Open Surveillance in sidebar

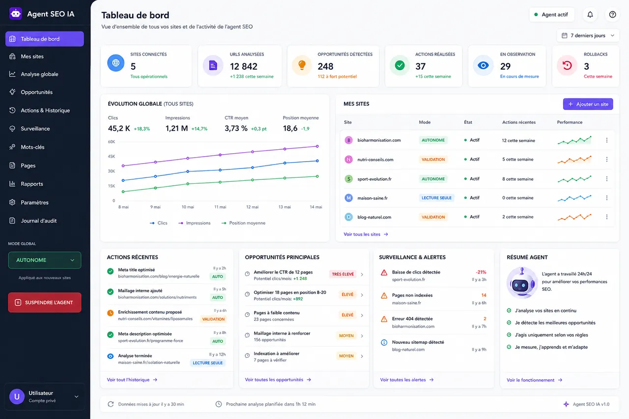(x=45, y=129)
